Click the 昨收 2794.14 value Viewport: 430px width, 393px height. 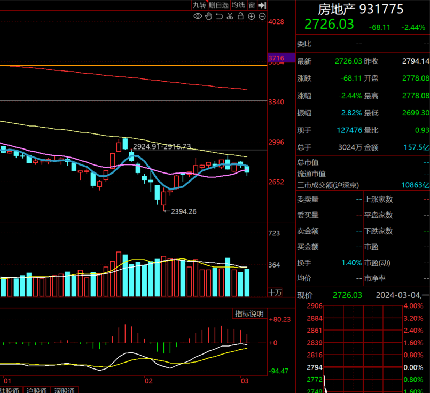coord(416,61)
